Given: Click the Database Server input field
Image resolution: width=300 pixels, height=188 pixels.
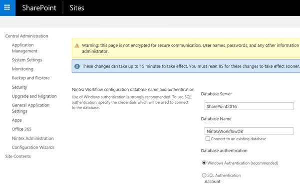Looking at the screenshot, I should pyautogui.click(x=249, y=106).
